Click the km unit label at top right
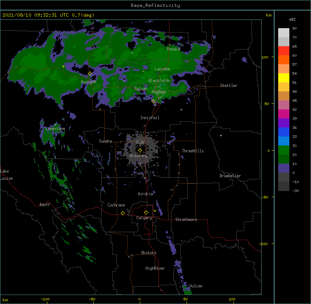Screen dimensions: 311x304 click(268, 15)
